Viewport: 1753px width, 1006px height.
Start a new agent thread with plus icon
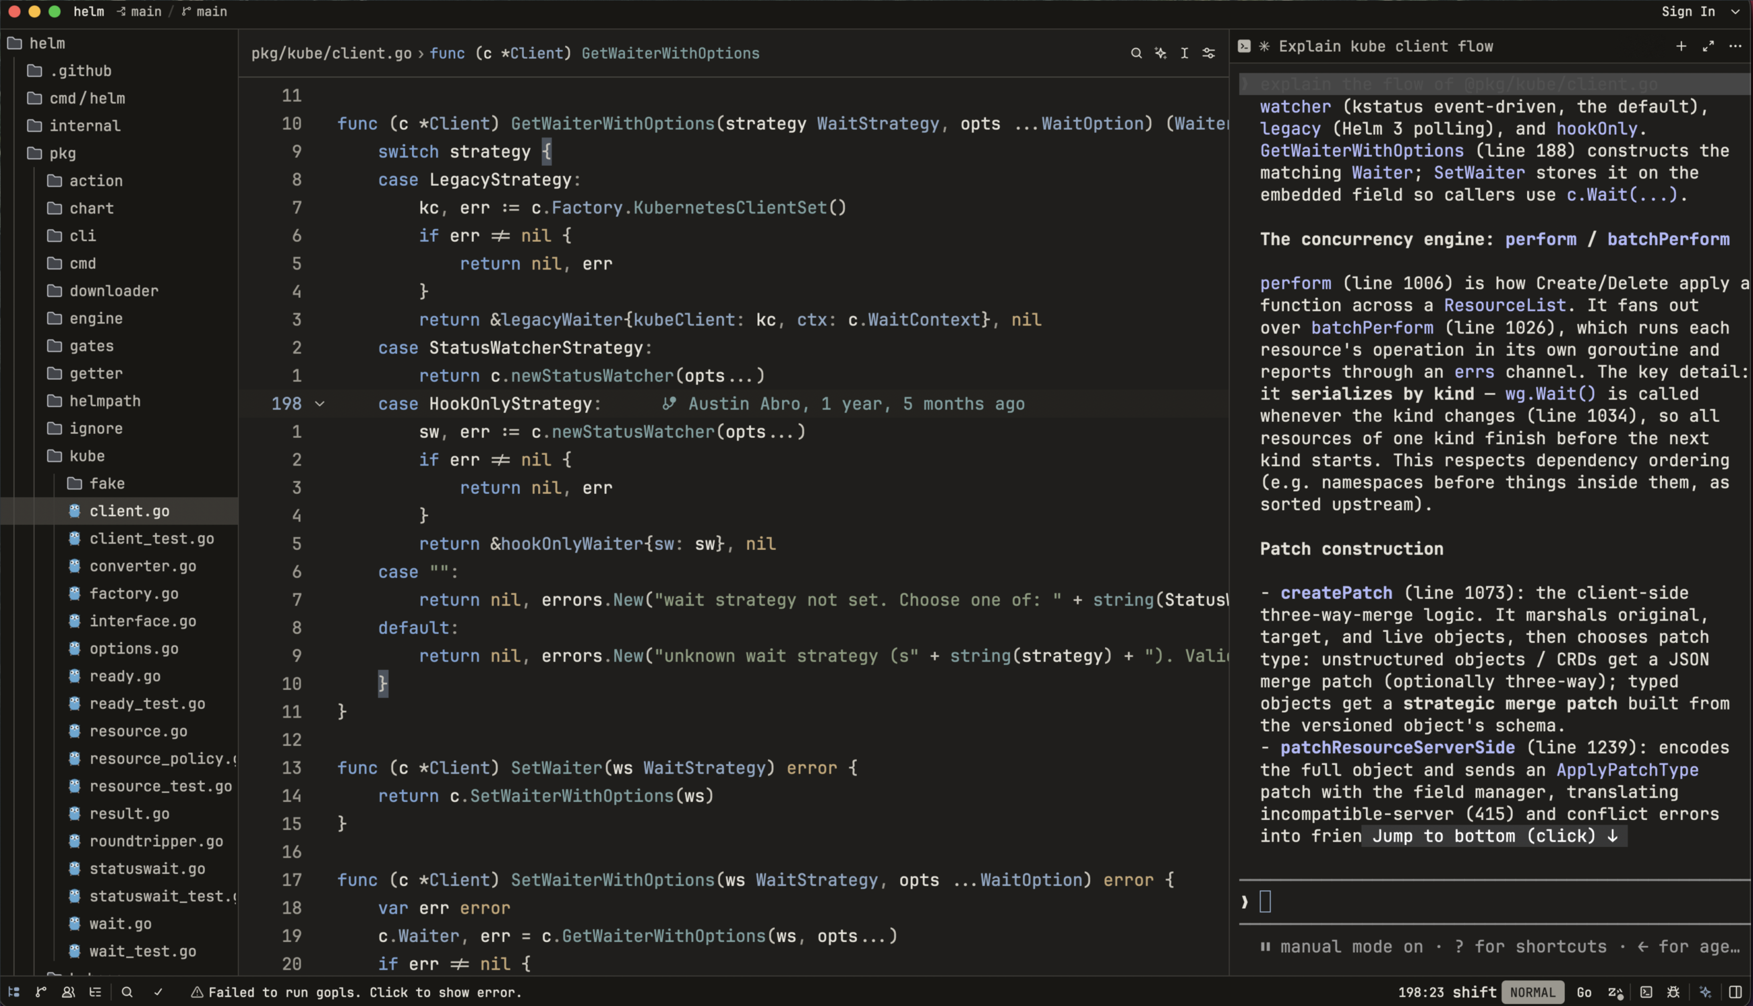(x=1681, y=46)
